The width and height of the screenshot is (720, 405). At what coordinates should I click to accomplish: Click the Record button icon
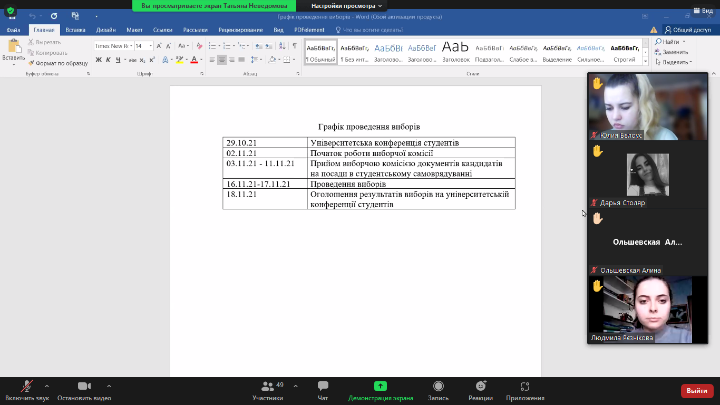pyautogui.click(x=438, y=387)
